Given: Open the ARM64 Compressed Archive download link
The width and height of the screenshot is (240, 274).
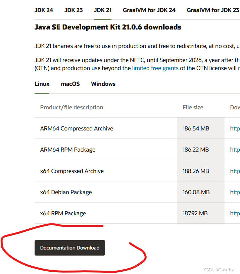Looking at the screenshot, I should click(235, 128).
